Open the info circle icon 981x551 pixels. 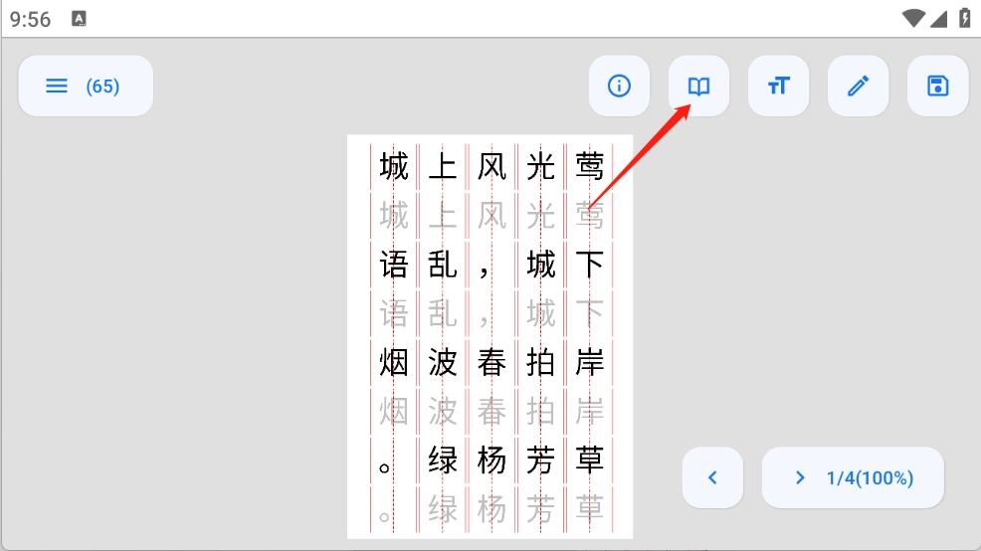click(x=619, y=87)
